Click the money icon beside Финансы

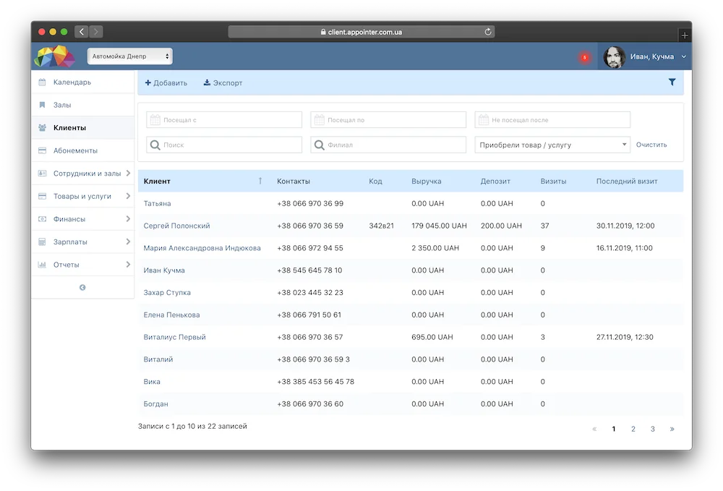click(42, 219)
